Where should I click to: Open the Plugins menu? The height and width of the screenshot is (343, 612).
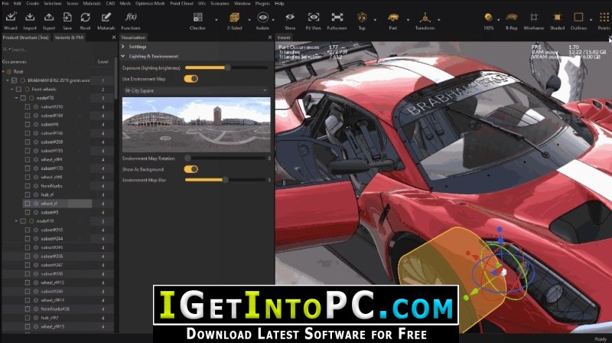262,3
